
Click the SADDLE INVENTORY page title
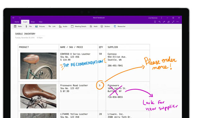(25, 34)
